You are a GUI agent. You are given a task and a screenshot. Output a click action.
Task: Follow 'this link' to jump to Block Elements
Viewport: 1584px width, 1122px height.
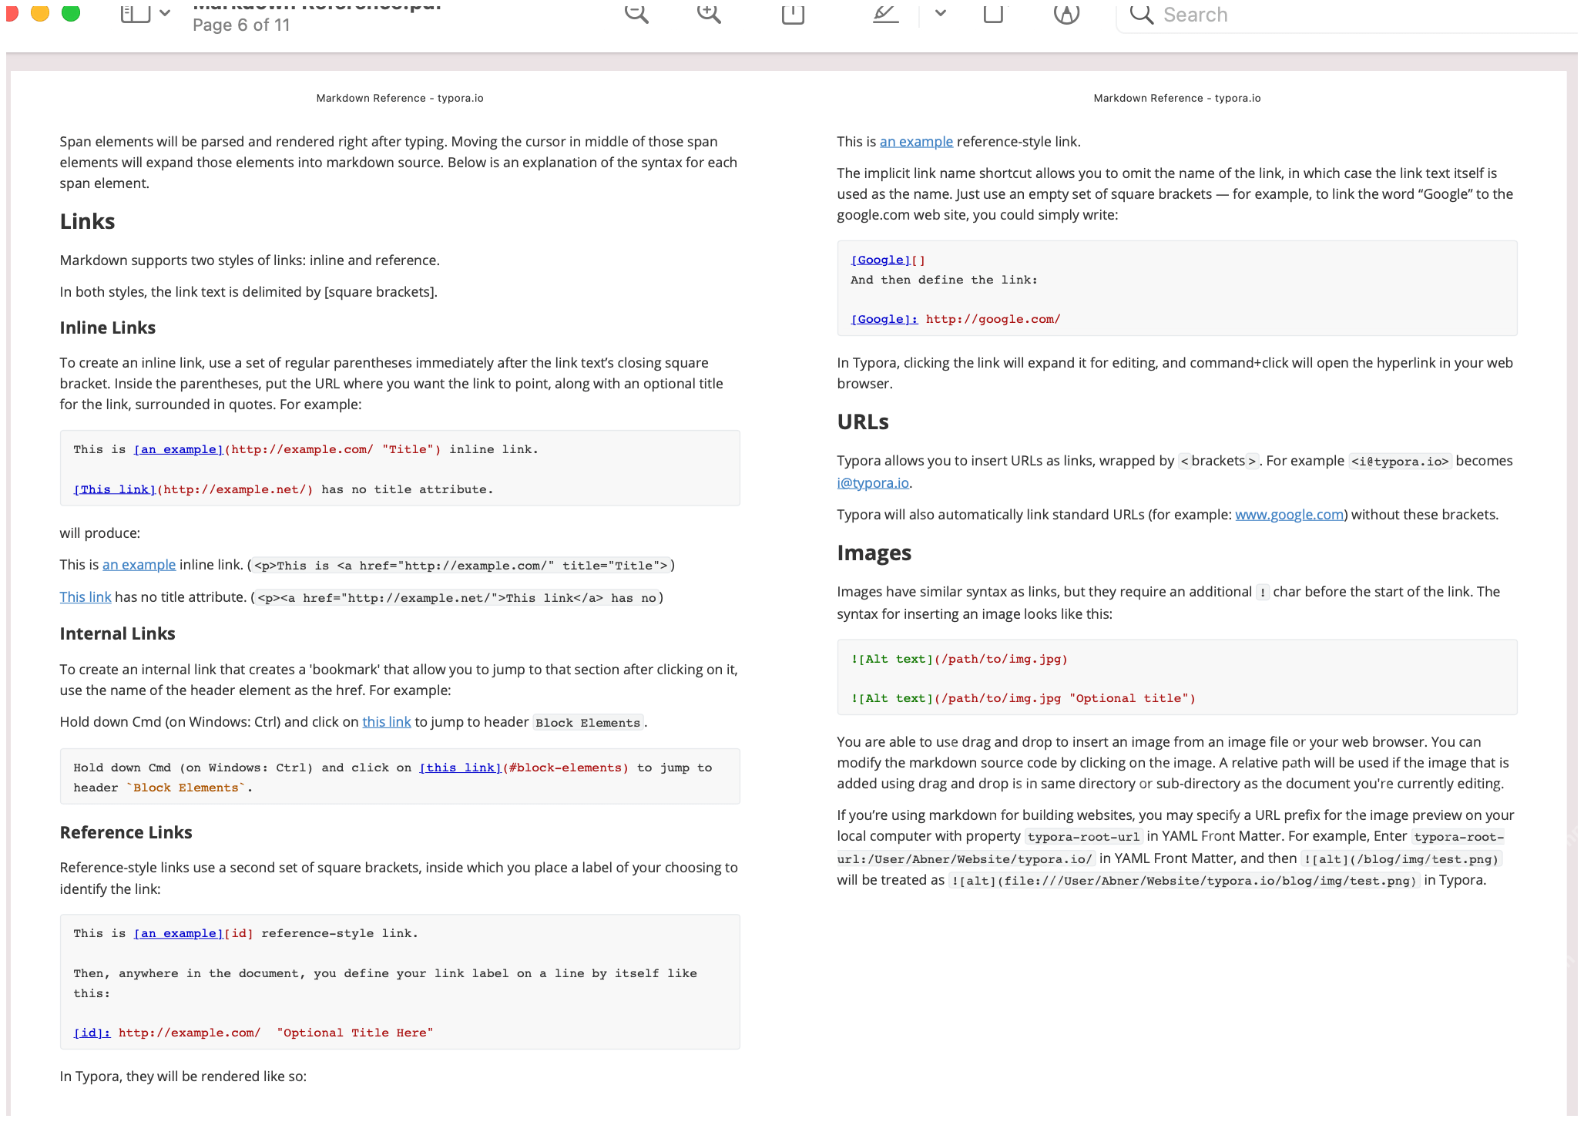click(387, 722)
